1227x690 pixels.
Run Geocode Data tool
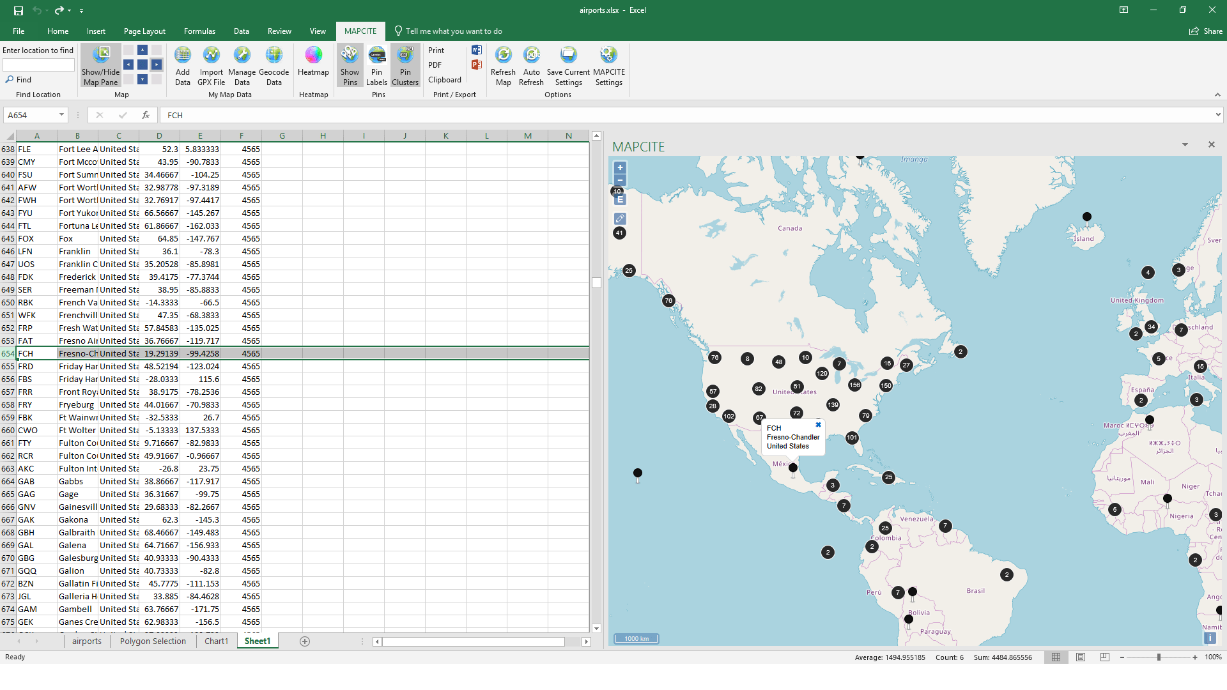274,65
